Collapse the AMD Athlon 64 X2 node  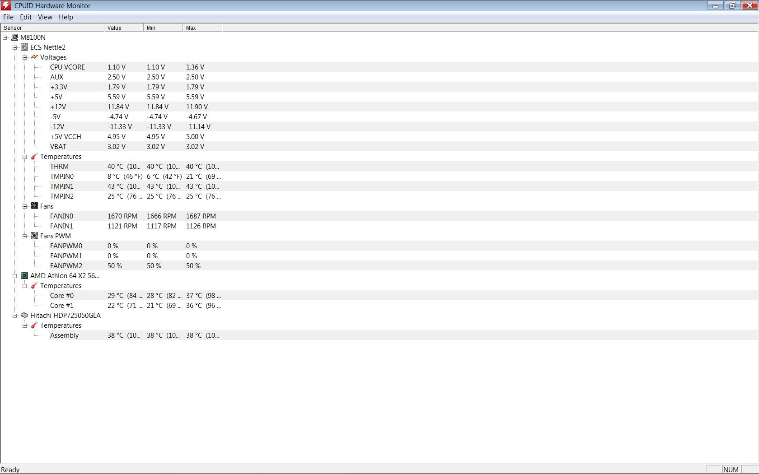click(15, 276)
